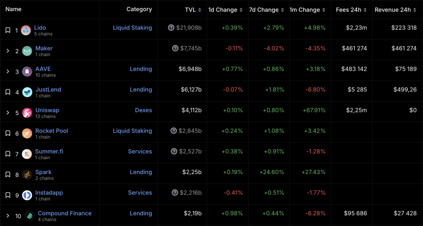Click the Rocket Pool logo icon
The image size is (423, 226).
pyautogui.click(x=27, y=133)
